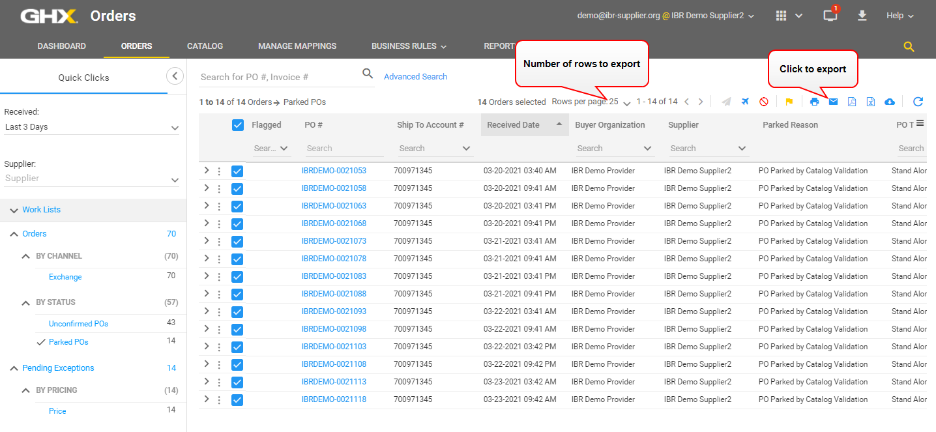Open the BUSINESS RULES menu

409,46
